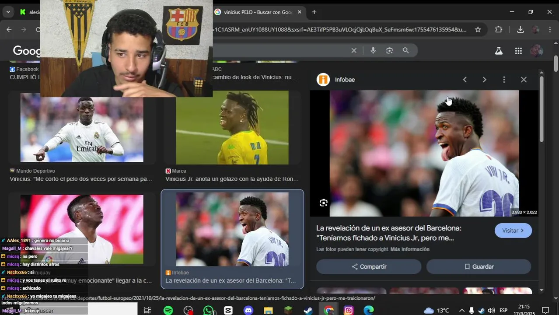This screenshot has width=559, height=315.
Task: Open the Chrome extensions menu
Action: [499, 30]
